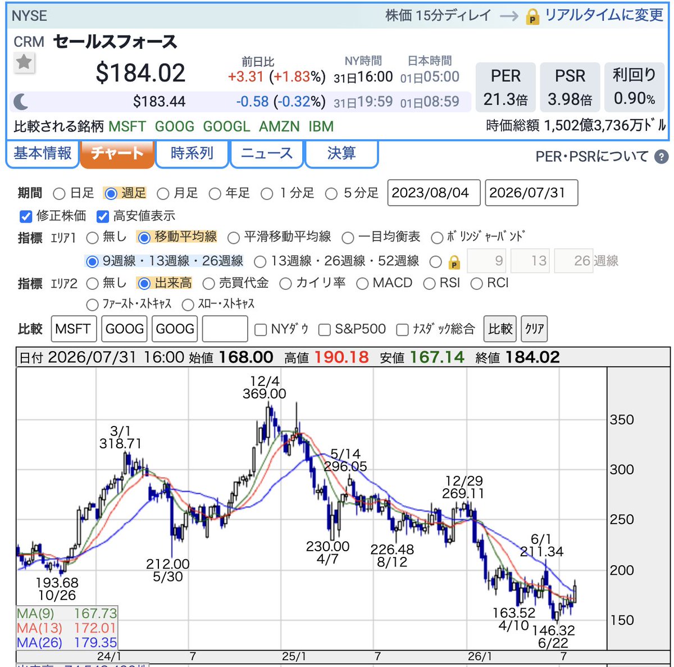Screen dimensions: 674x667
Task: Click the MA(26) 179.35 legend entry
Action: (67, 642)
